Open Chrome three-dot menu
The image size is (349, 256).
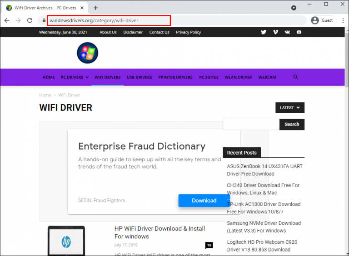343,20
